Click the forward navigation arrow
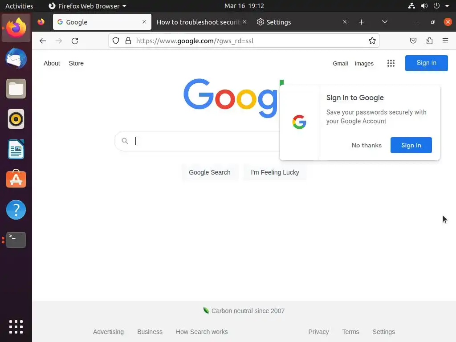Image resolution: width=456 pixels, height=342 pixels. pyautogui.click(x=59, y=41)
